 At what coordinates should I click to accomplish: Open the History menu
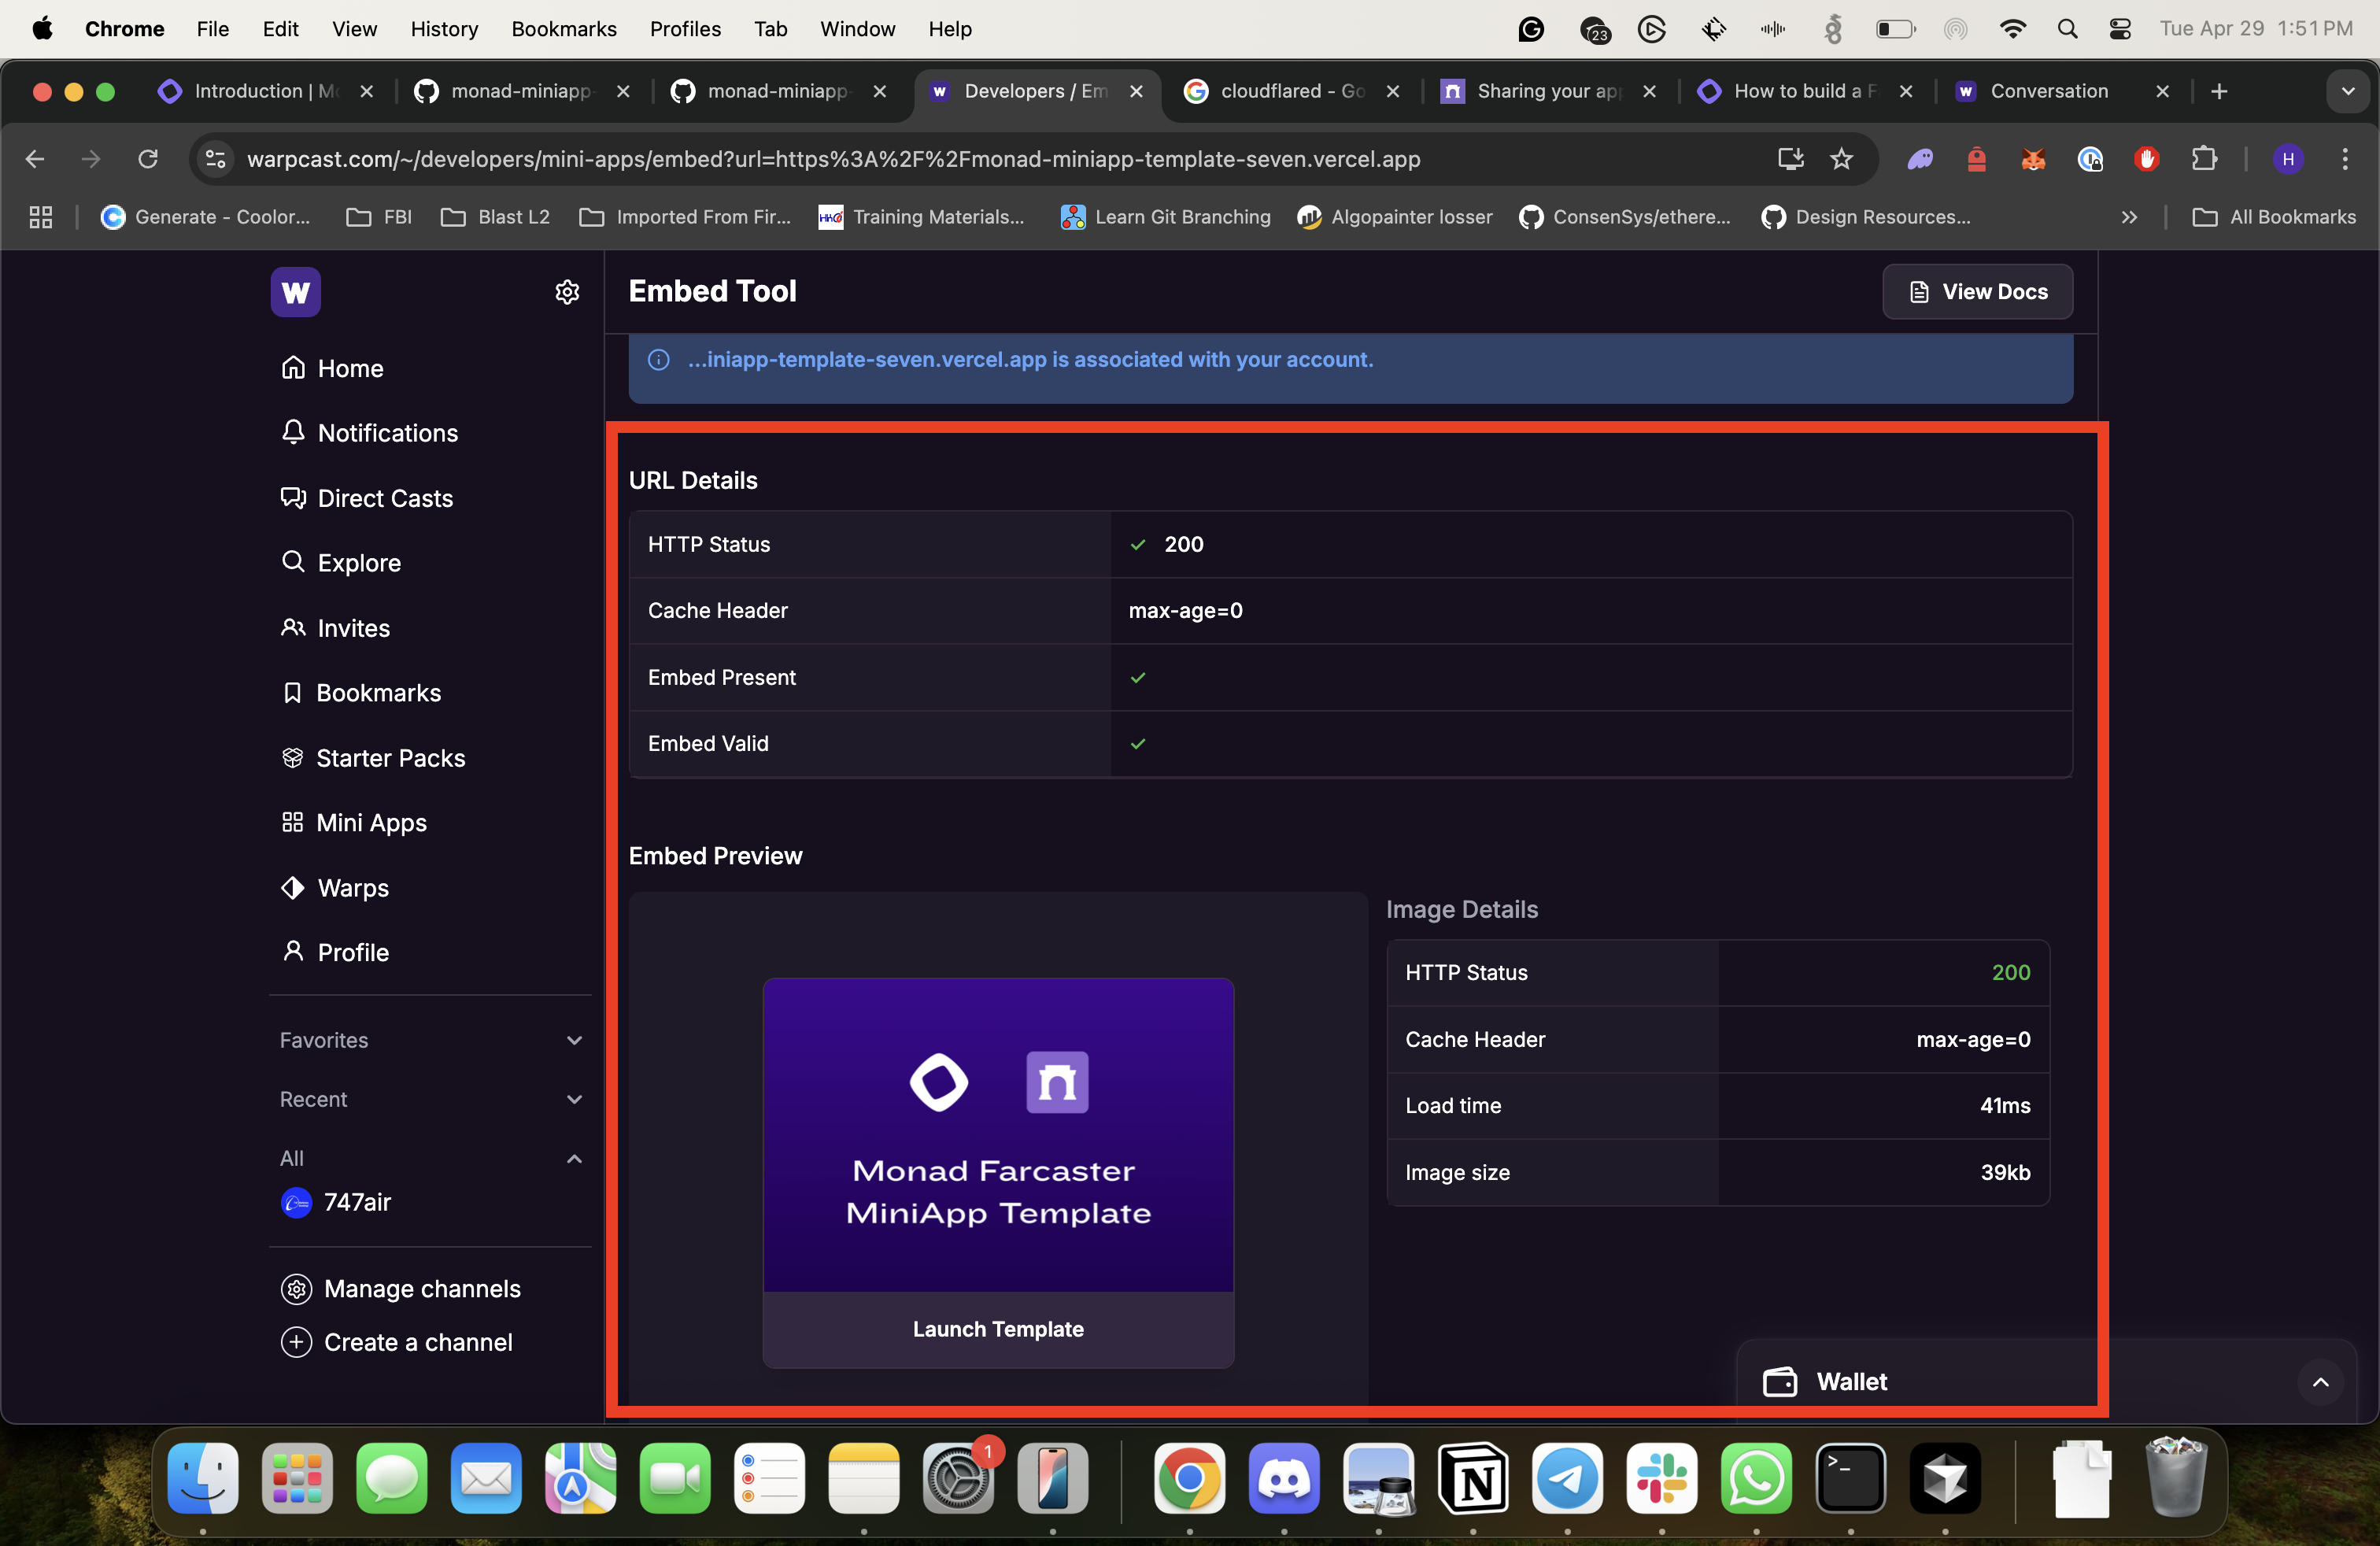443,29
